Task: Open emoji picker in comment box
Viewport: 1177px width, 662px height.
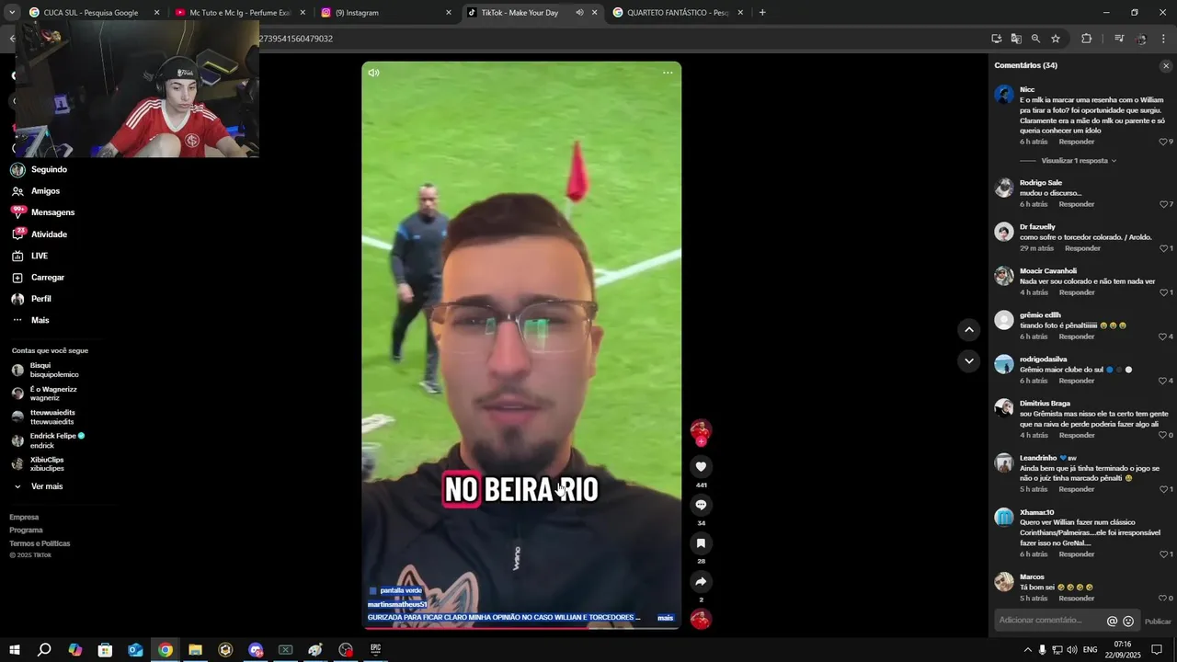Action: (x=1128, y=622)
